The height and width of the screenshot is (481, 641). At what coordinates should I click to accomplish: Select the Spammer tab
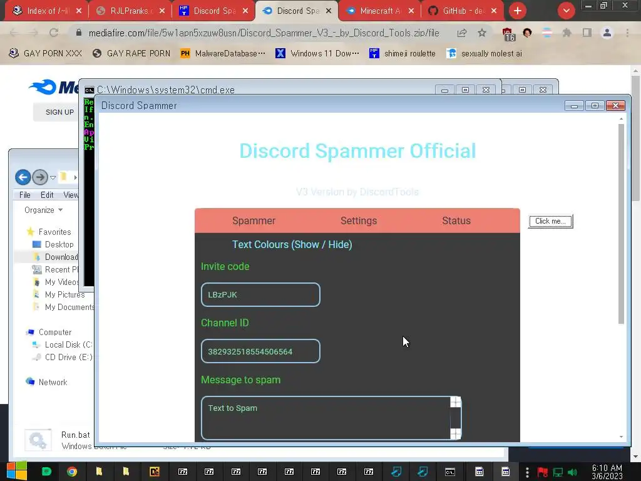[254, 221]
